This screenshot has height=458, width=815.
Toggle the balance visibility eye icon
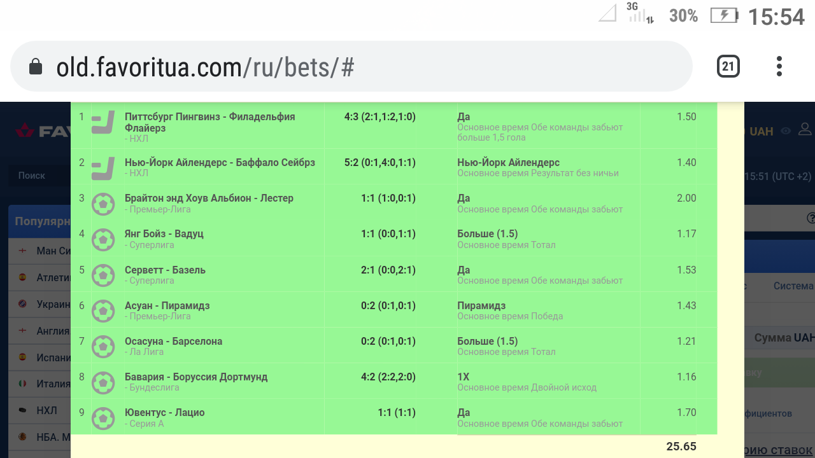786,131
